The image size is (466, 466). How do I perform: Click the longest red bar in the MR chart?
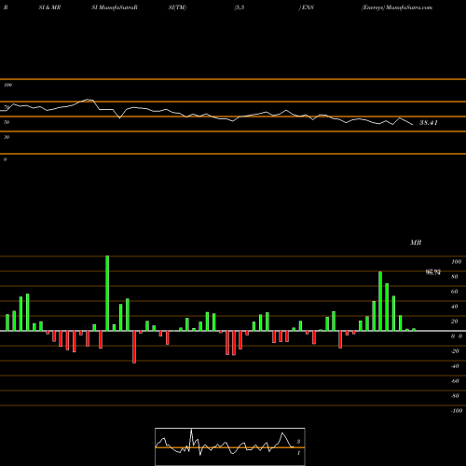point(134,347)
